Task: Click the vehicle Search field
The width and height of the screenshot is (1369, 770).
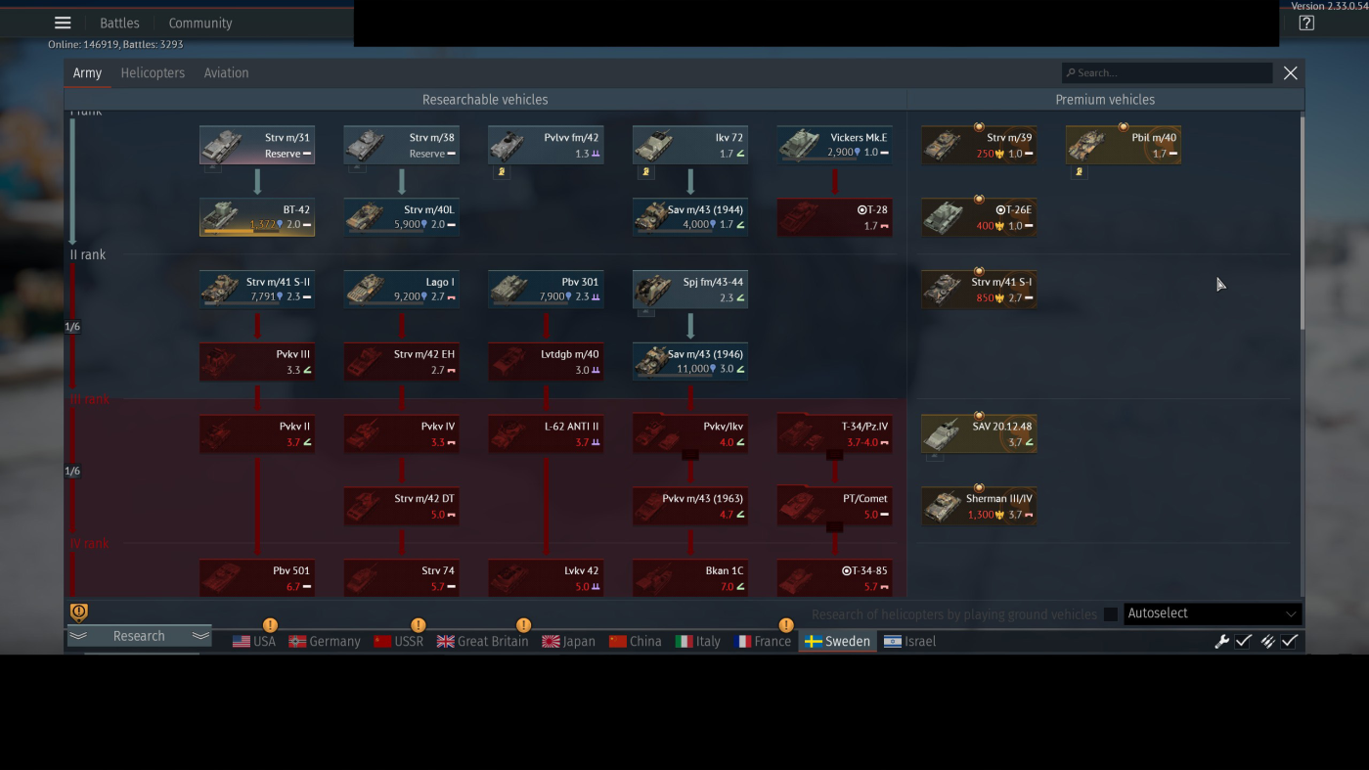Action: tap(1168, 73)
